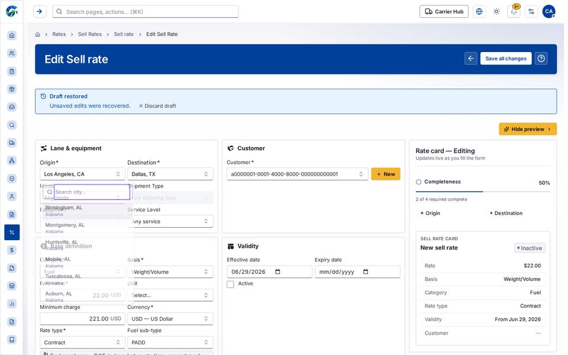Open the Origin dropdown showing Los Angeles, CA
The width and height of the screenshot is (568, 355).
[x=82, y=174]
